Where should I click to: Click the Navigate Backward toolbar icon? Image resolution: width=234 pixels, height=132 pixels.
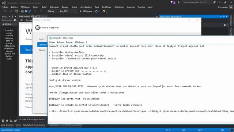point(5,11)
